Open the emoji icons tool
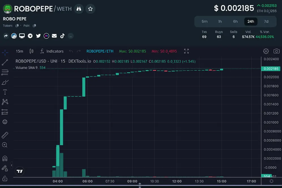The width and height of the screenshot is (282, 188). tap(5, 122)
